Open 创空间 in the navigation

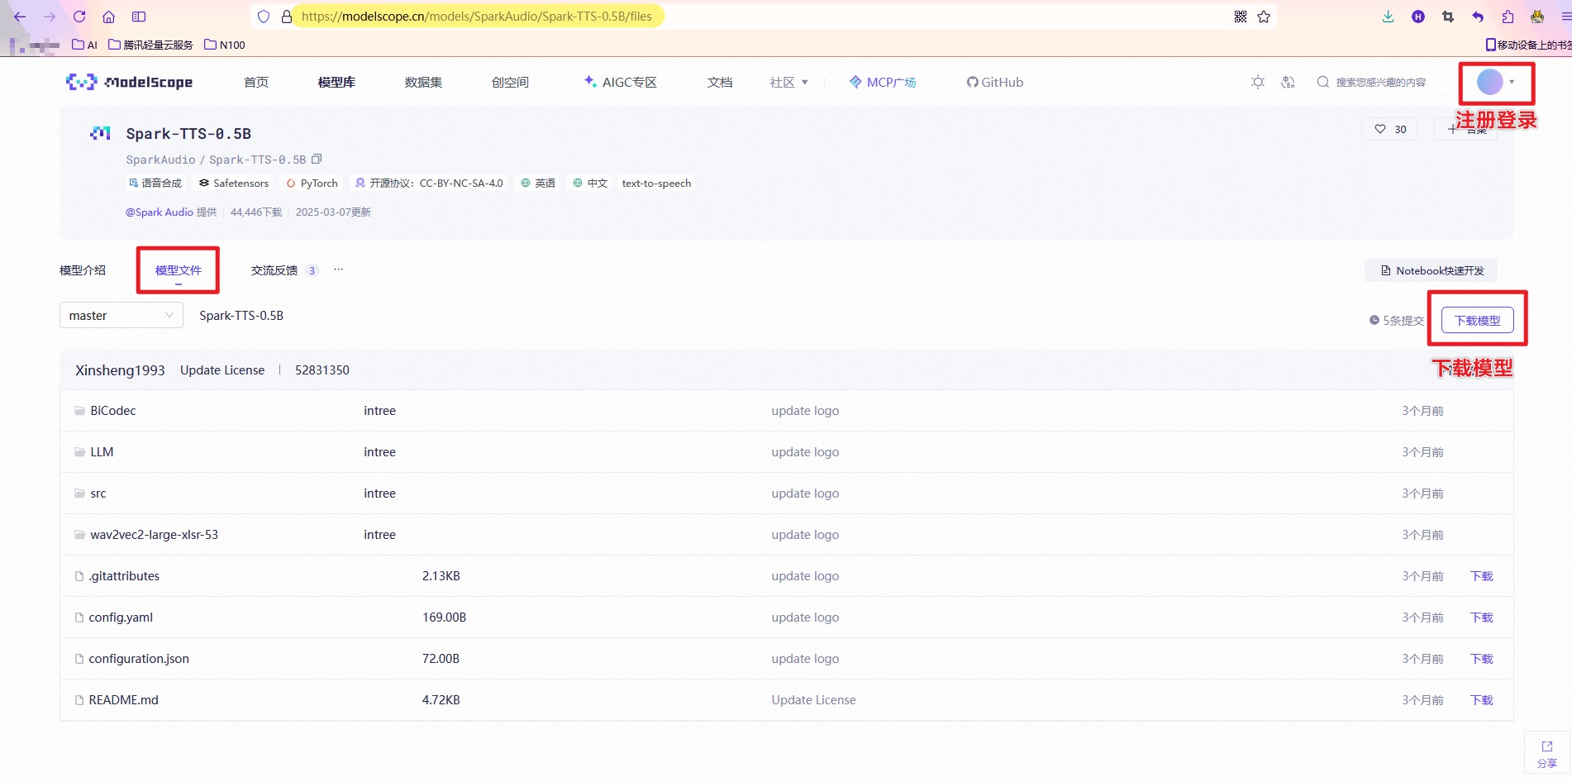click(x=510, y=82)
